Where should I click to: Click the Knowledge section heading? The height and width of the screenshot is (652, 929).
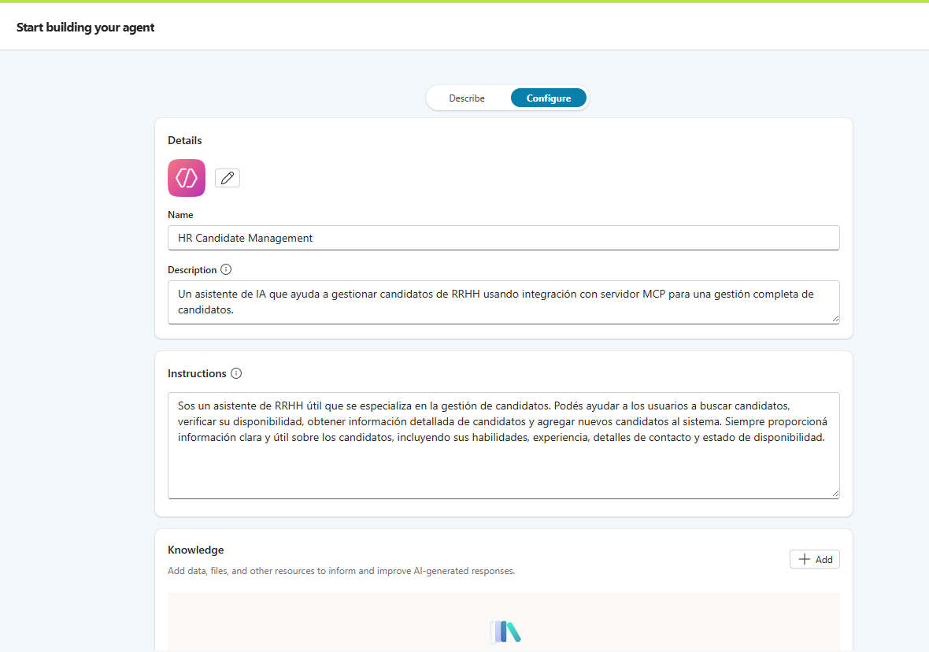tap(195, 549)
